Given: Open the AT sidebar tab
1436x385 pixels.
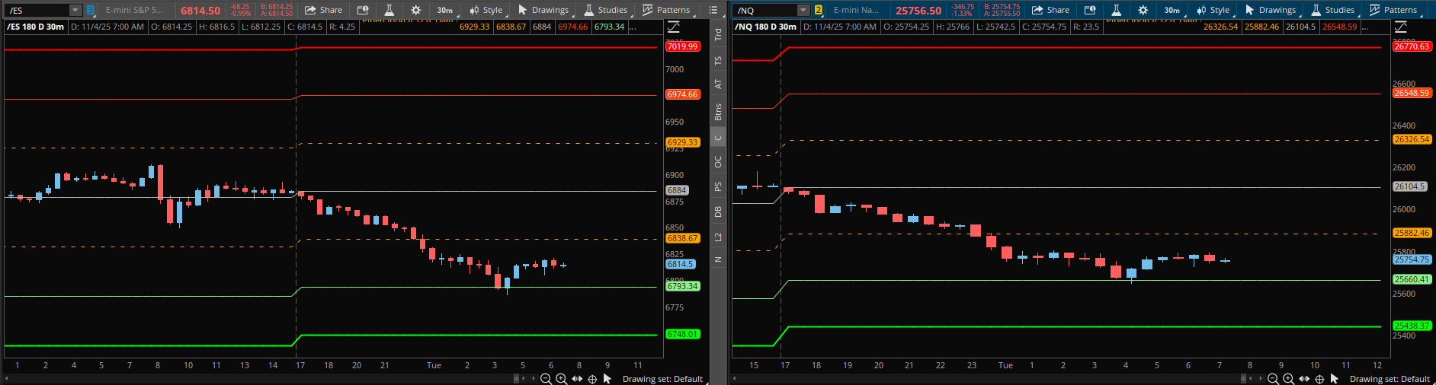Looking at the screenshot, I should 718,84.
